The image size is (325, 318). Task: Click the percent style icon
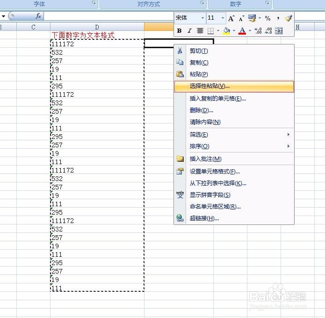(267, 18)
